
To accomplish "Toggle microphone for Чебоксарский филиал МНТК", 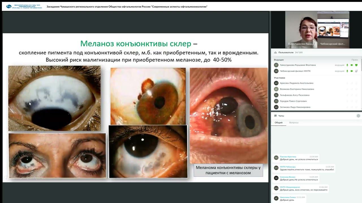I will click(347, 71).
